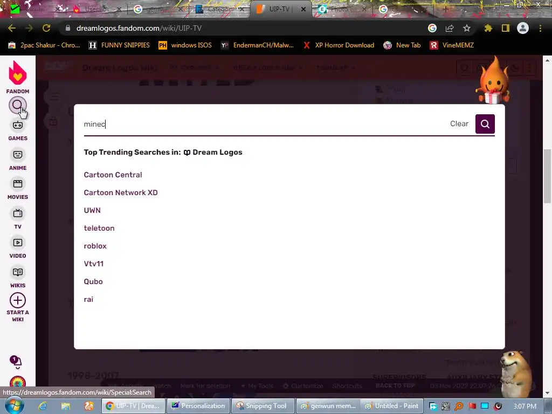Screen dimensions: 552x414
Task: Select trending search 'rai'
Action: pos(88,299)
